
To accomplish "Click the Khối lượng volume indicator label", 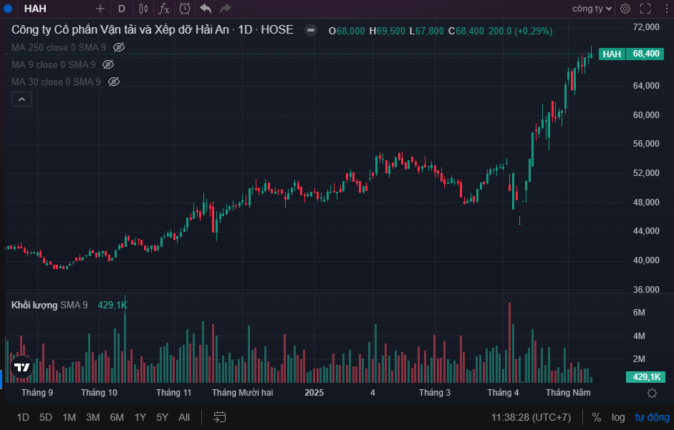I will pos(34,305).
